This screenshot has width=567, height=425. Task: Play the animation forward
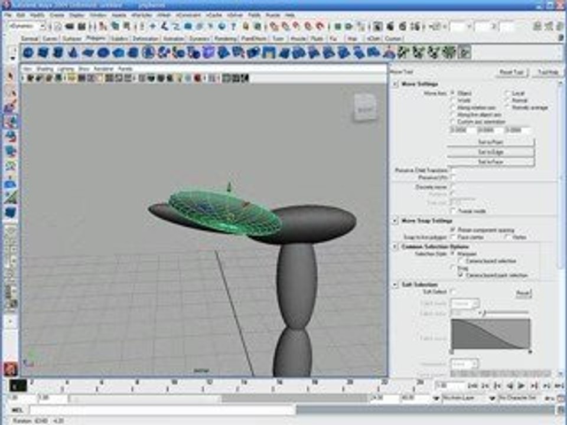[521, 386]
